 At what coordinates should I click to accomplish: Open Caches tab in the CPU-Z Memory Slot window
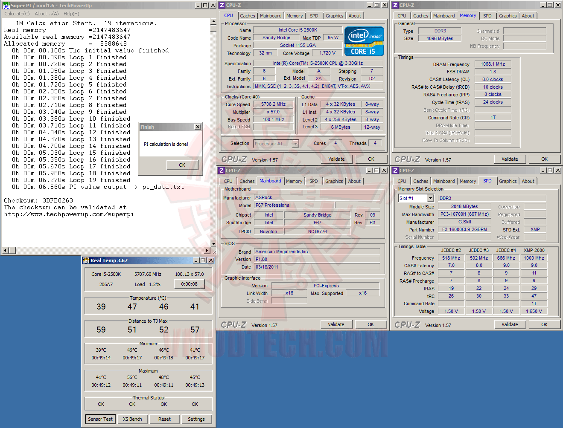pyautogui.click(x=421, y=181)
